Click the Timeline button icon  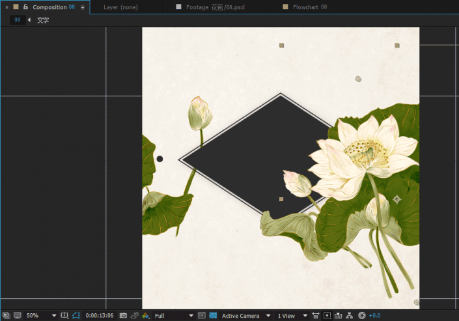point(338,315)
